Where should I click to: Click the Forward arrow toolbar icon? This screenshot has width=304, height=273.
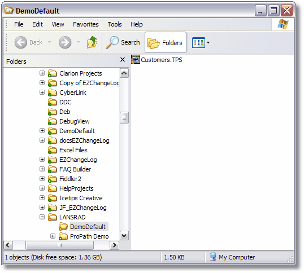point(65,42)
